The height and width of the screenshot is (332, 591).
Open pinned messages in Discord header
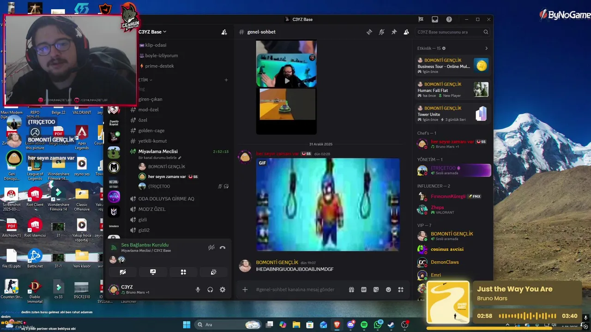[394, 32]
